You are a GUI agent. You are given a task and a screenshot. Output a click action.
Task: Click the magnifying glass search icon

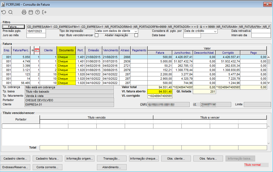tap(11, 12)
